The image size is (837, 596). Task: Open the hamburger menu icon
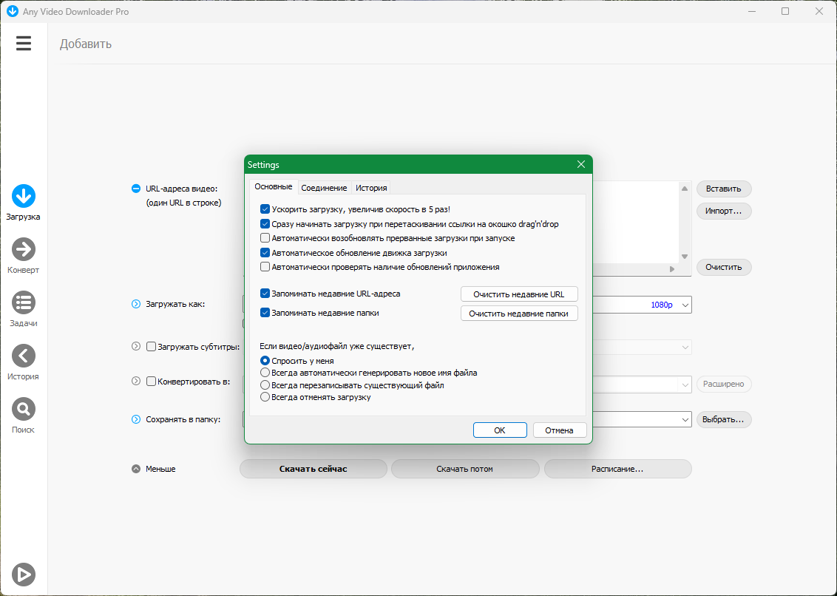(24, 43)
